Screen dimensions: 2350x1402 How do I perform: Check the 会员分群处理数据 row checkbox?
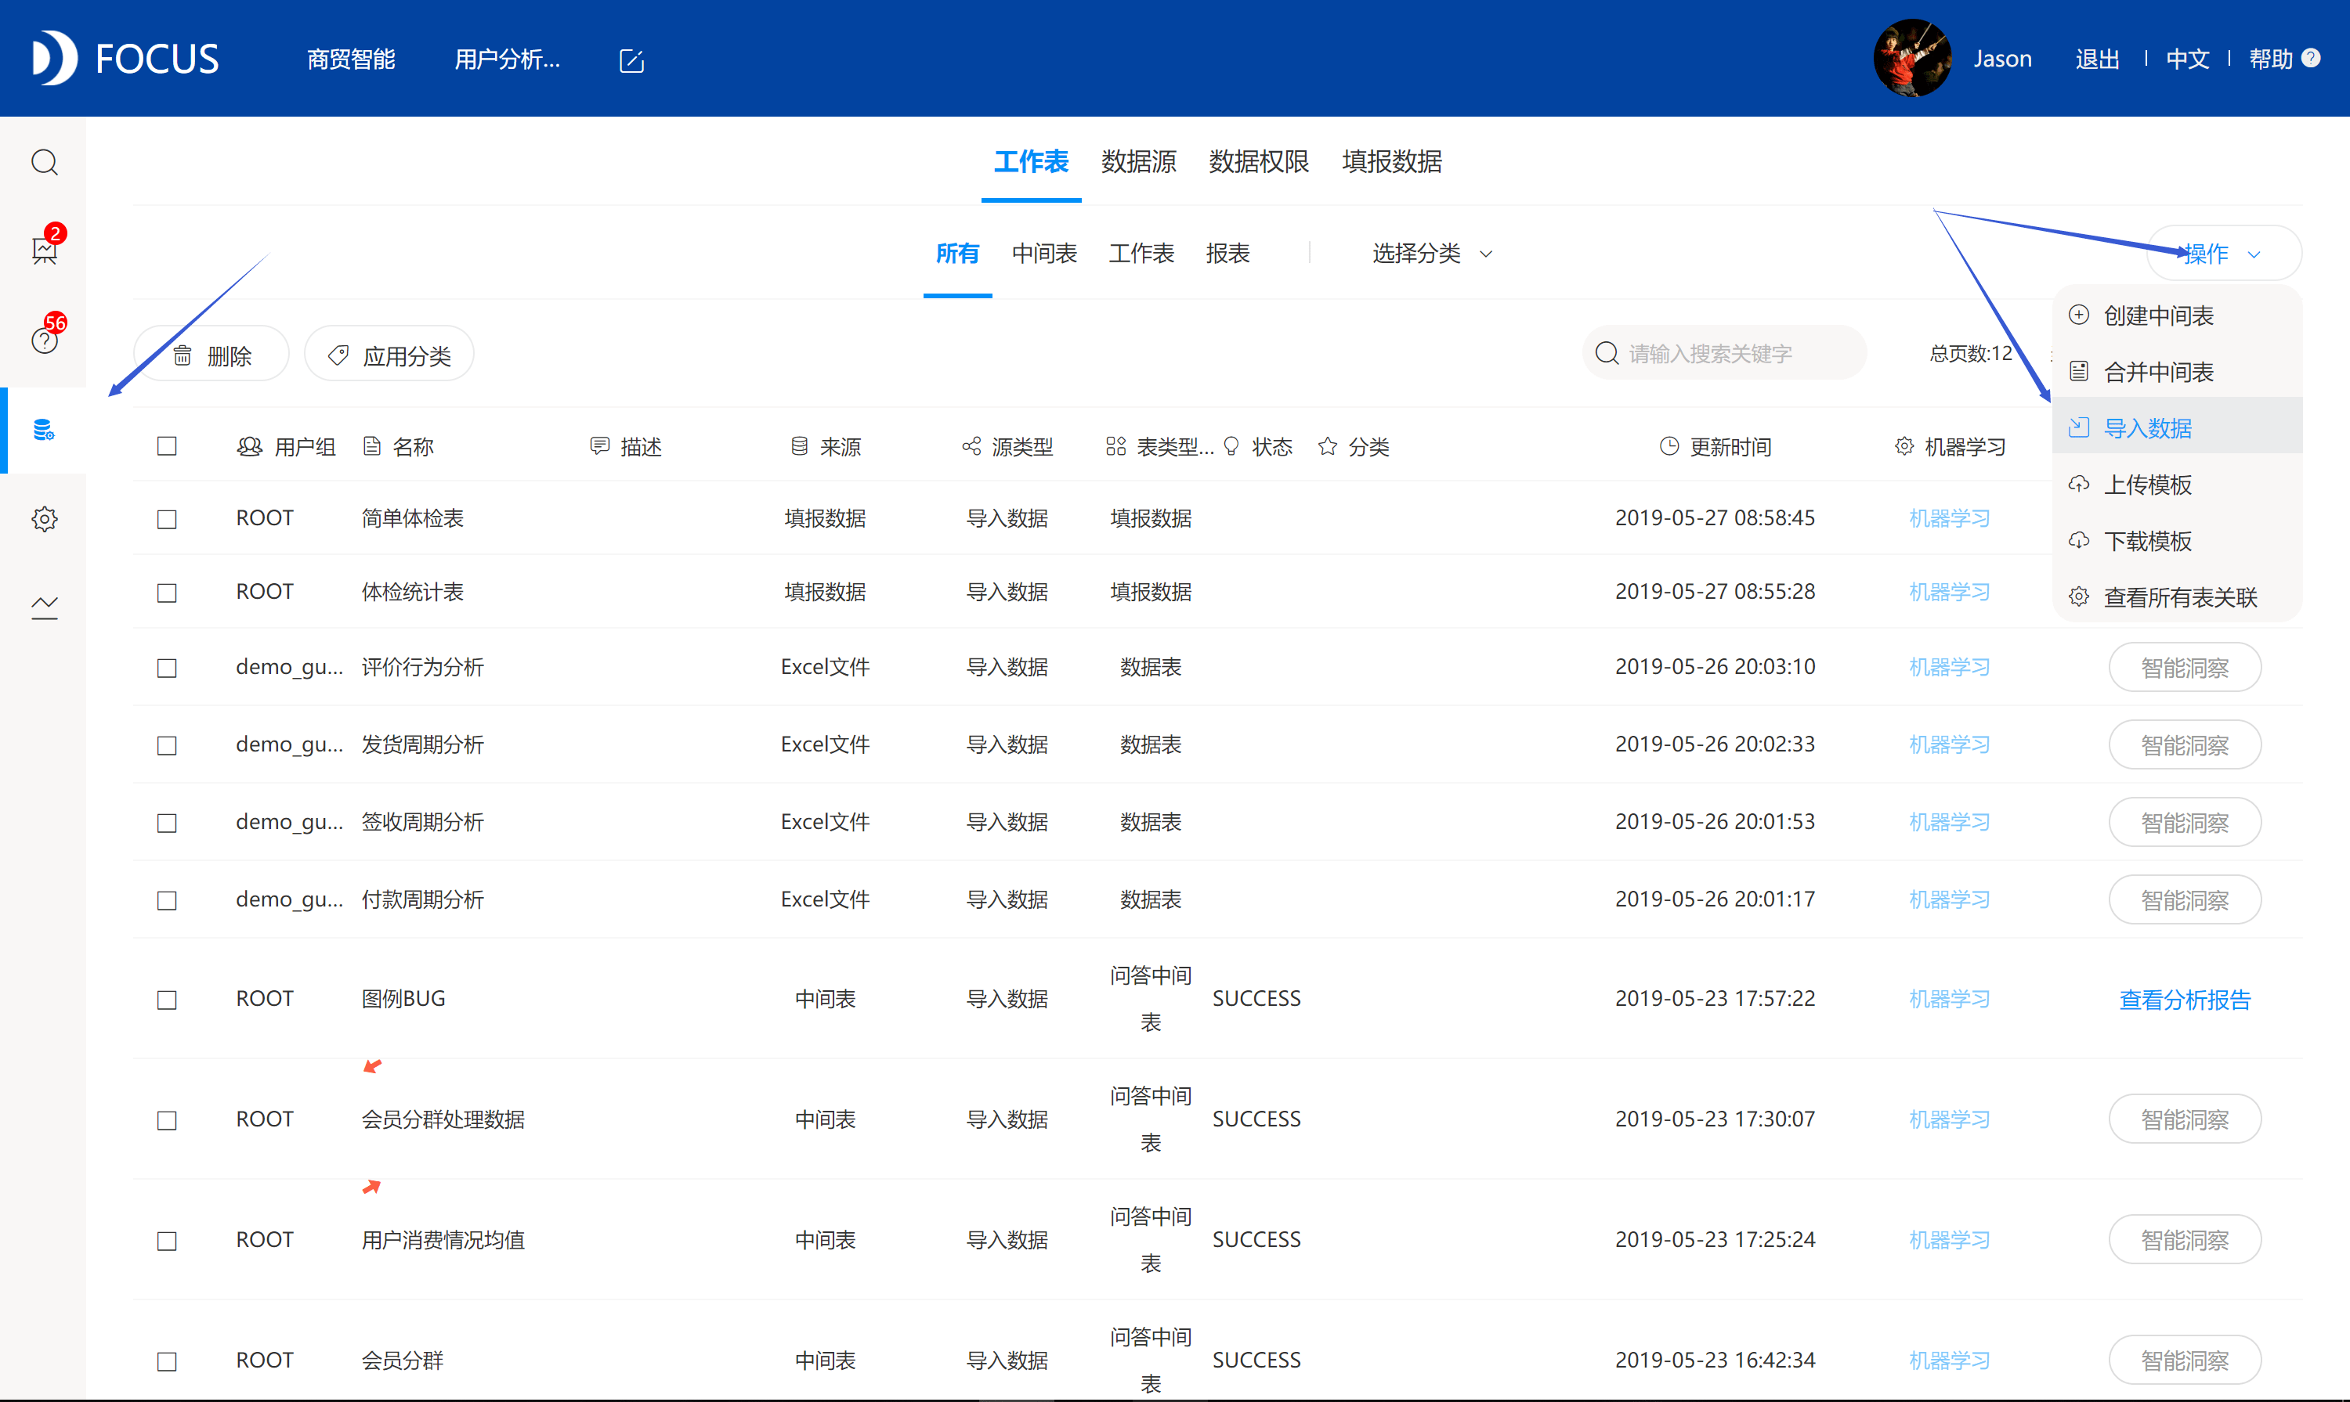tap(168, 1122)
